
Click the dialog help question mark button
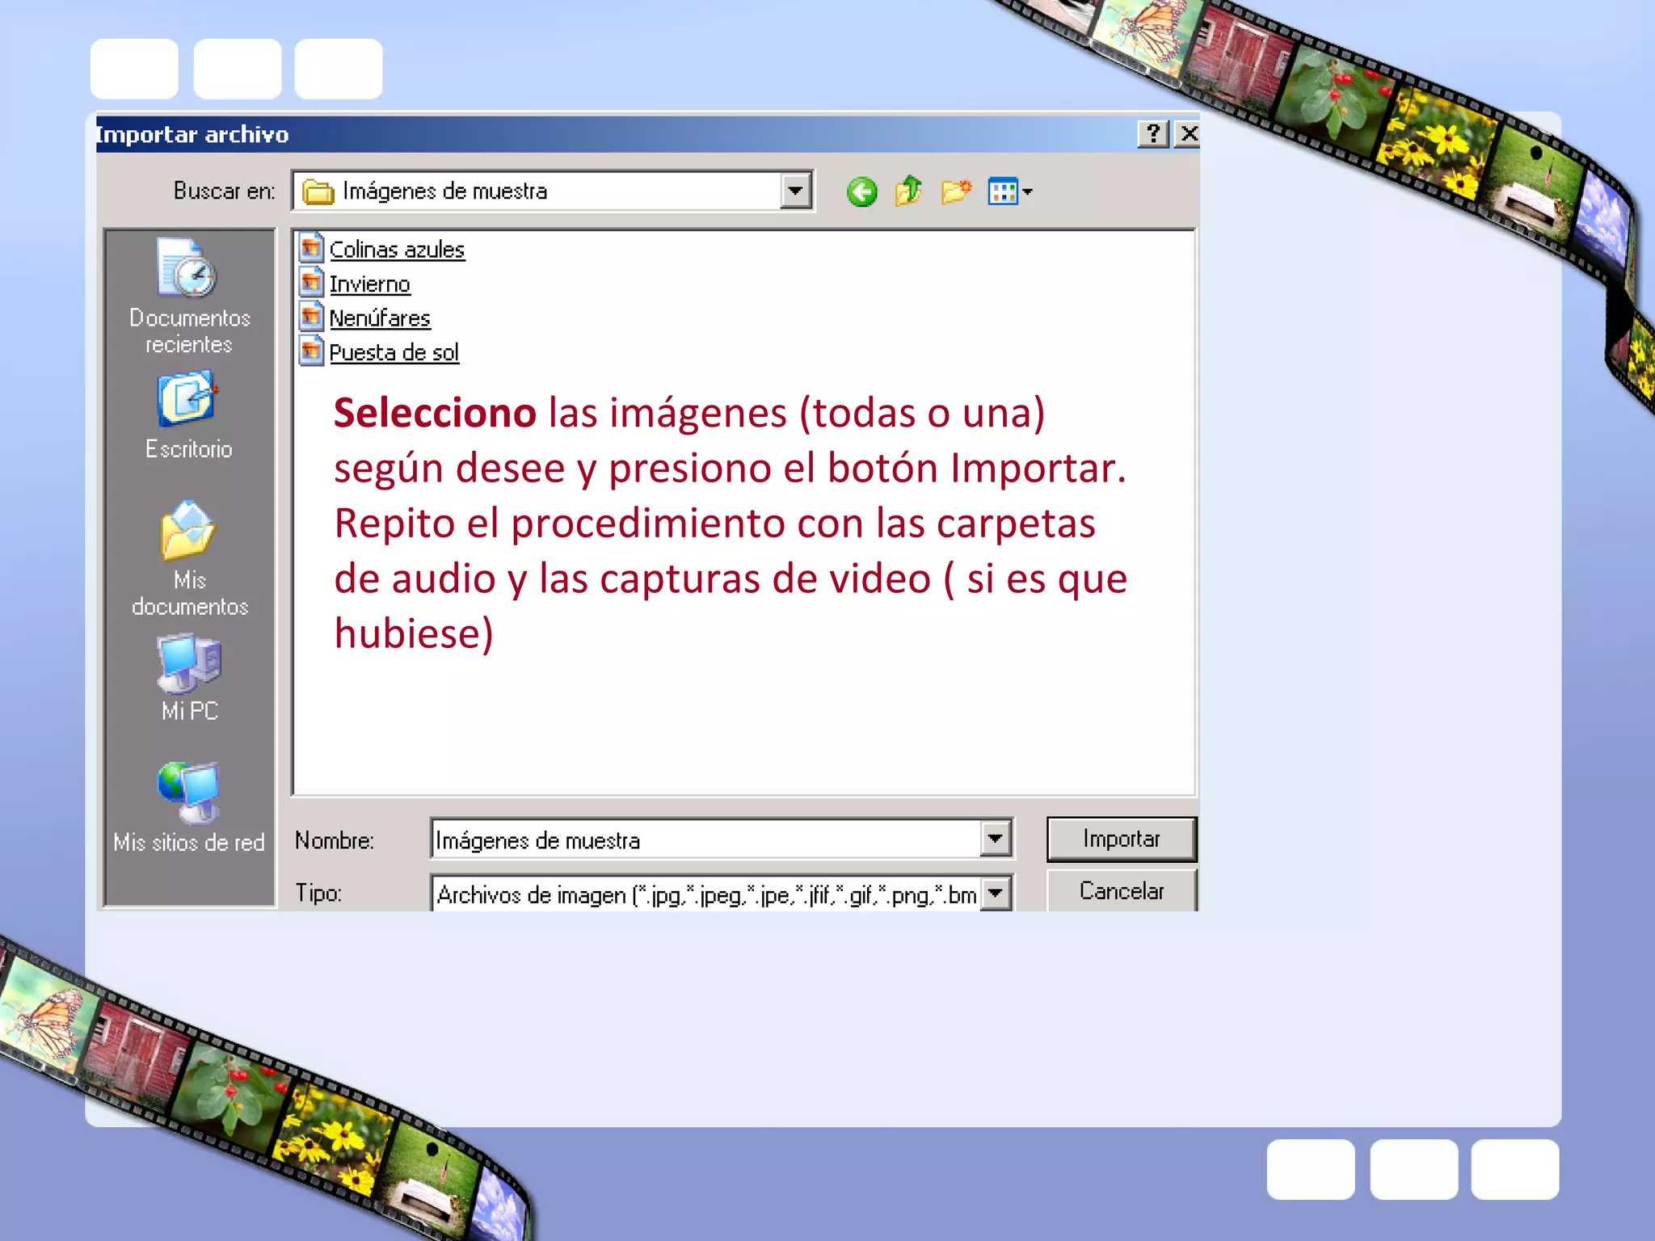(1153, 133)
